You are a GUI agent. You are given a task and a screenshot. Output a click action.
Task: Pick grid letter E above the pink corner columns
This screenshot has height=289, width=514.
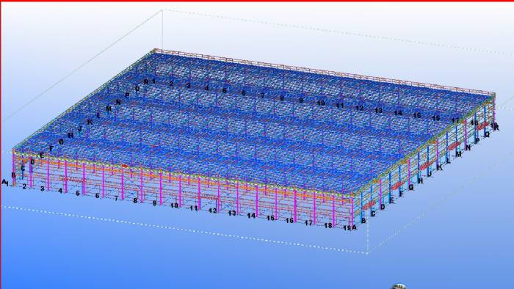(42, 156)
